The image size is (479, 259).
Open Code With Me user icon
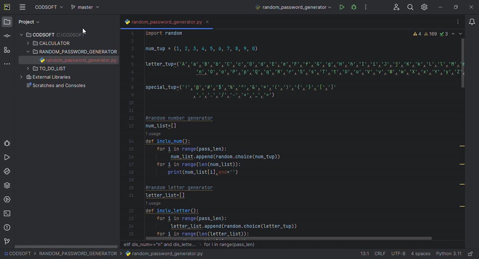397,7
